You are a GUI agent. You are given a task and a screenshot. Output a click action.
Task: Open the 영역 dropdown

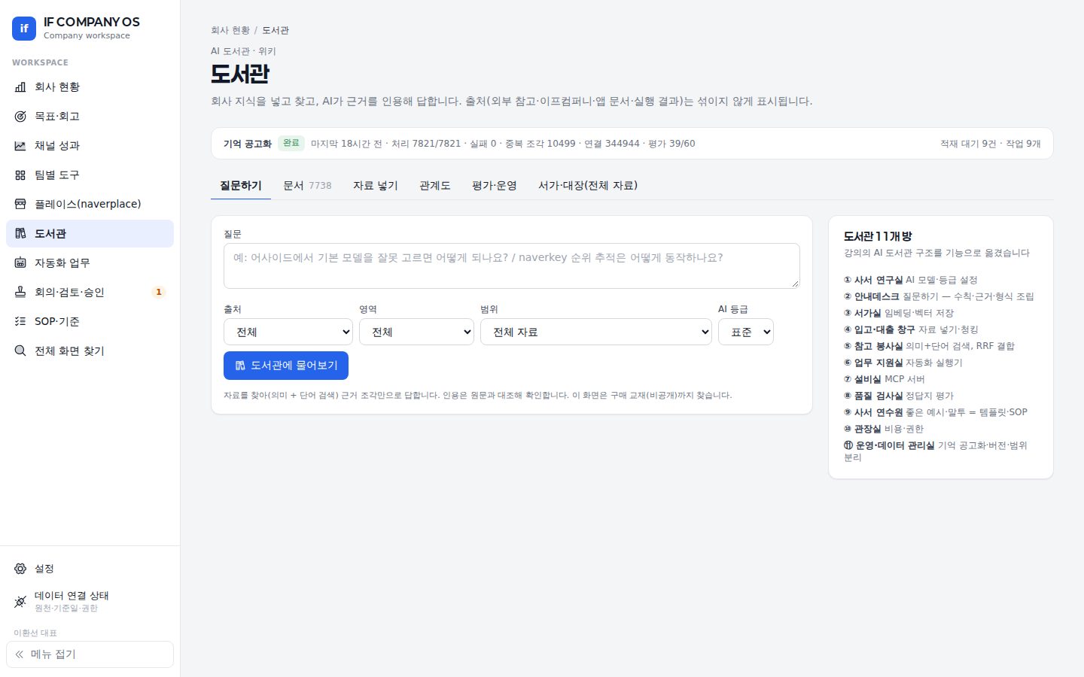[x=416, y=332]
